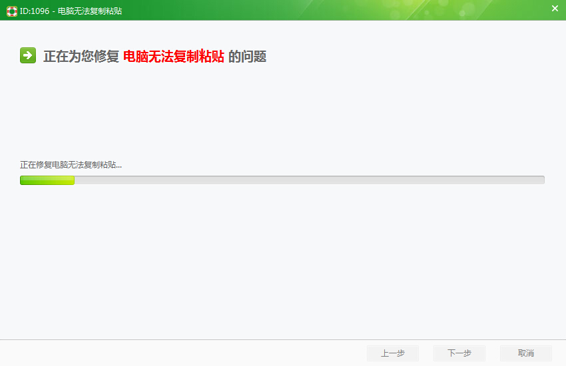Viewport: 566px width, 366px height.
Task: Click the ID:1096 text in title bar
Action: pyautogui.click(x=35, y=11)
